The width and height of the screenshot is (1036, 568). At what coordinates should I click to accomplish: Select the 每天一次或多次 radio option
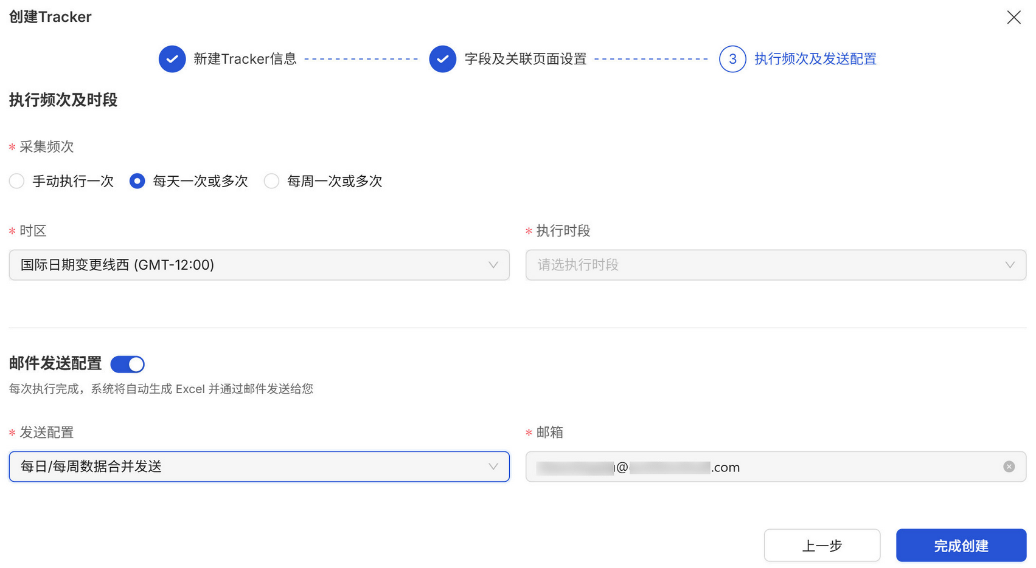coord(137,181)
